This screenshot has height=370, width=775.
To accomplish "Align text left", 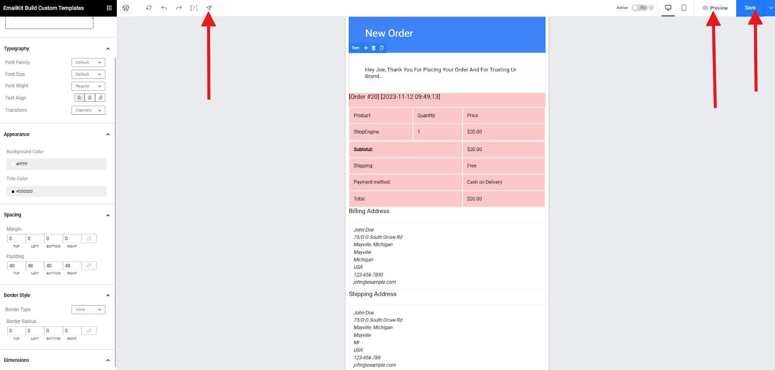I will tap(79, 98).
